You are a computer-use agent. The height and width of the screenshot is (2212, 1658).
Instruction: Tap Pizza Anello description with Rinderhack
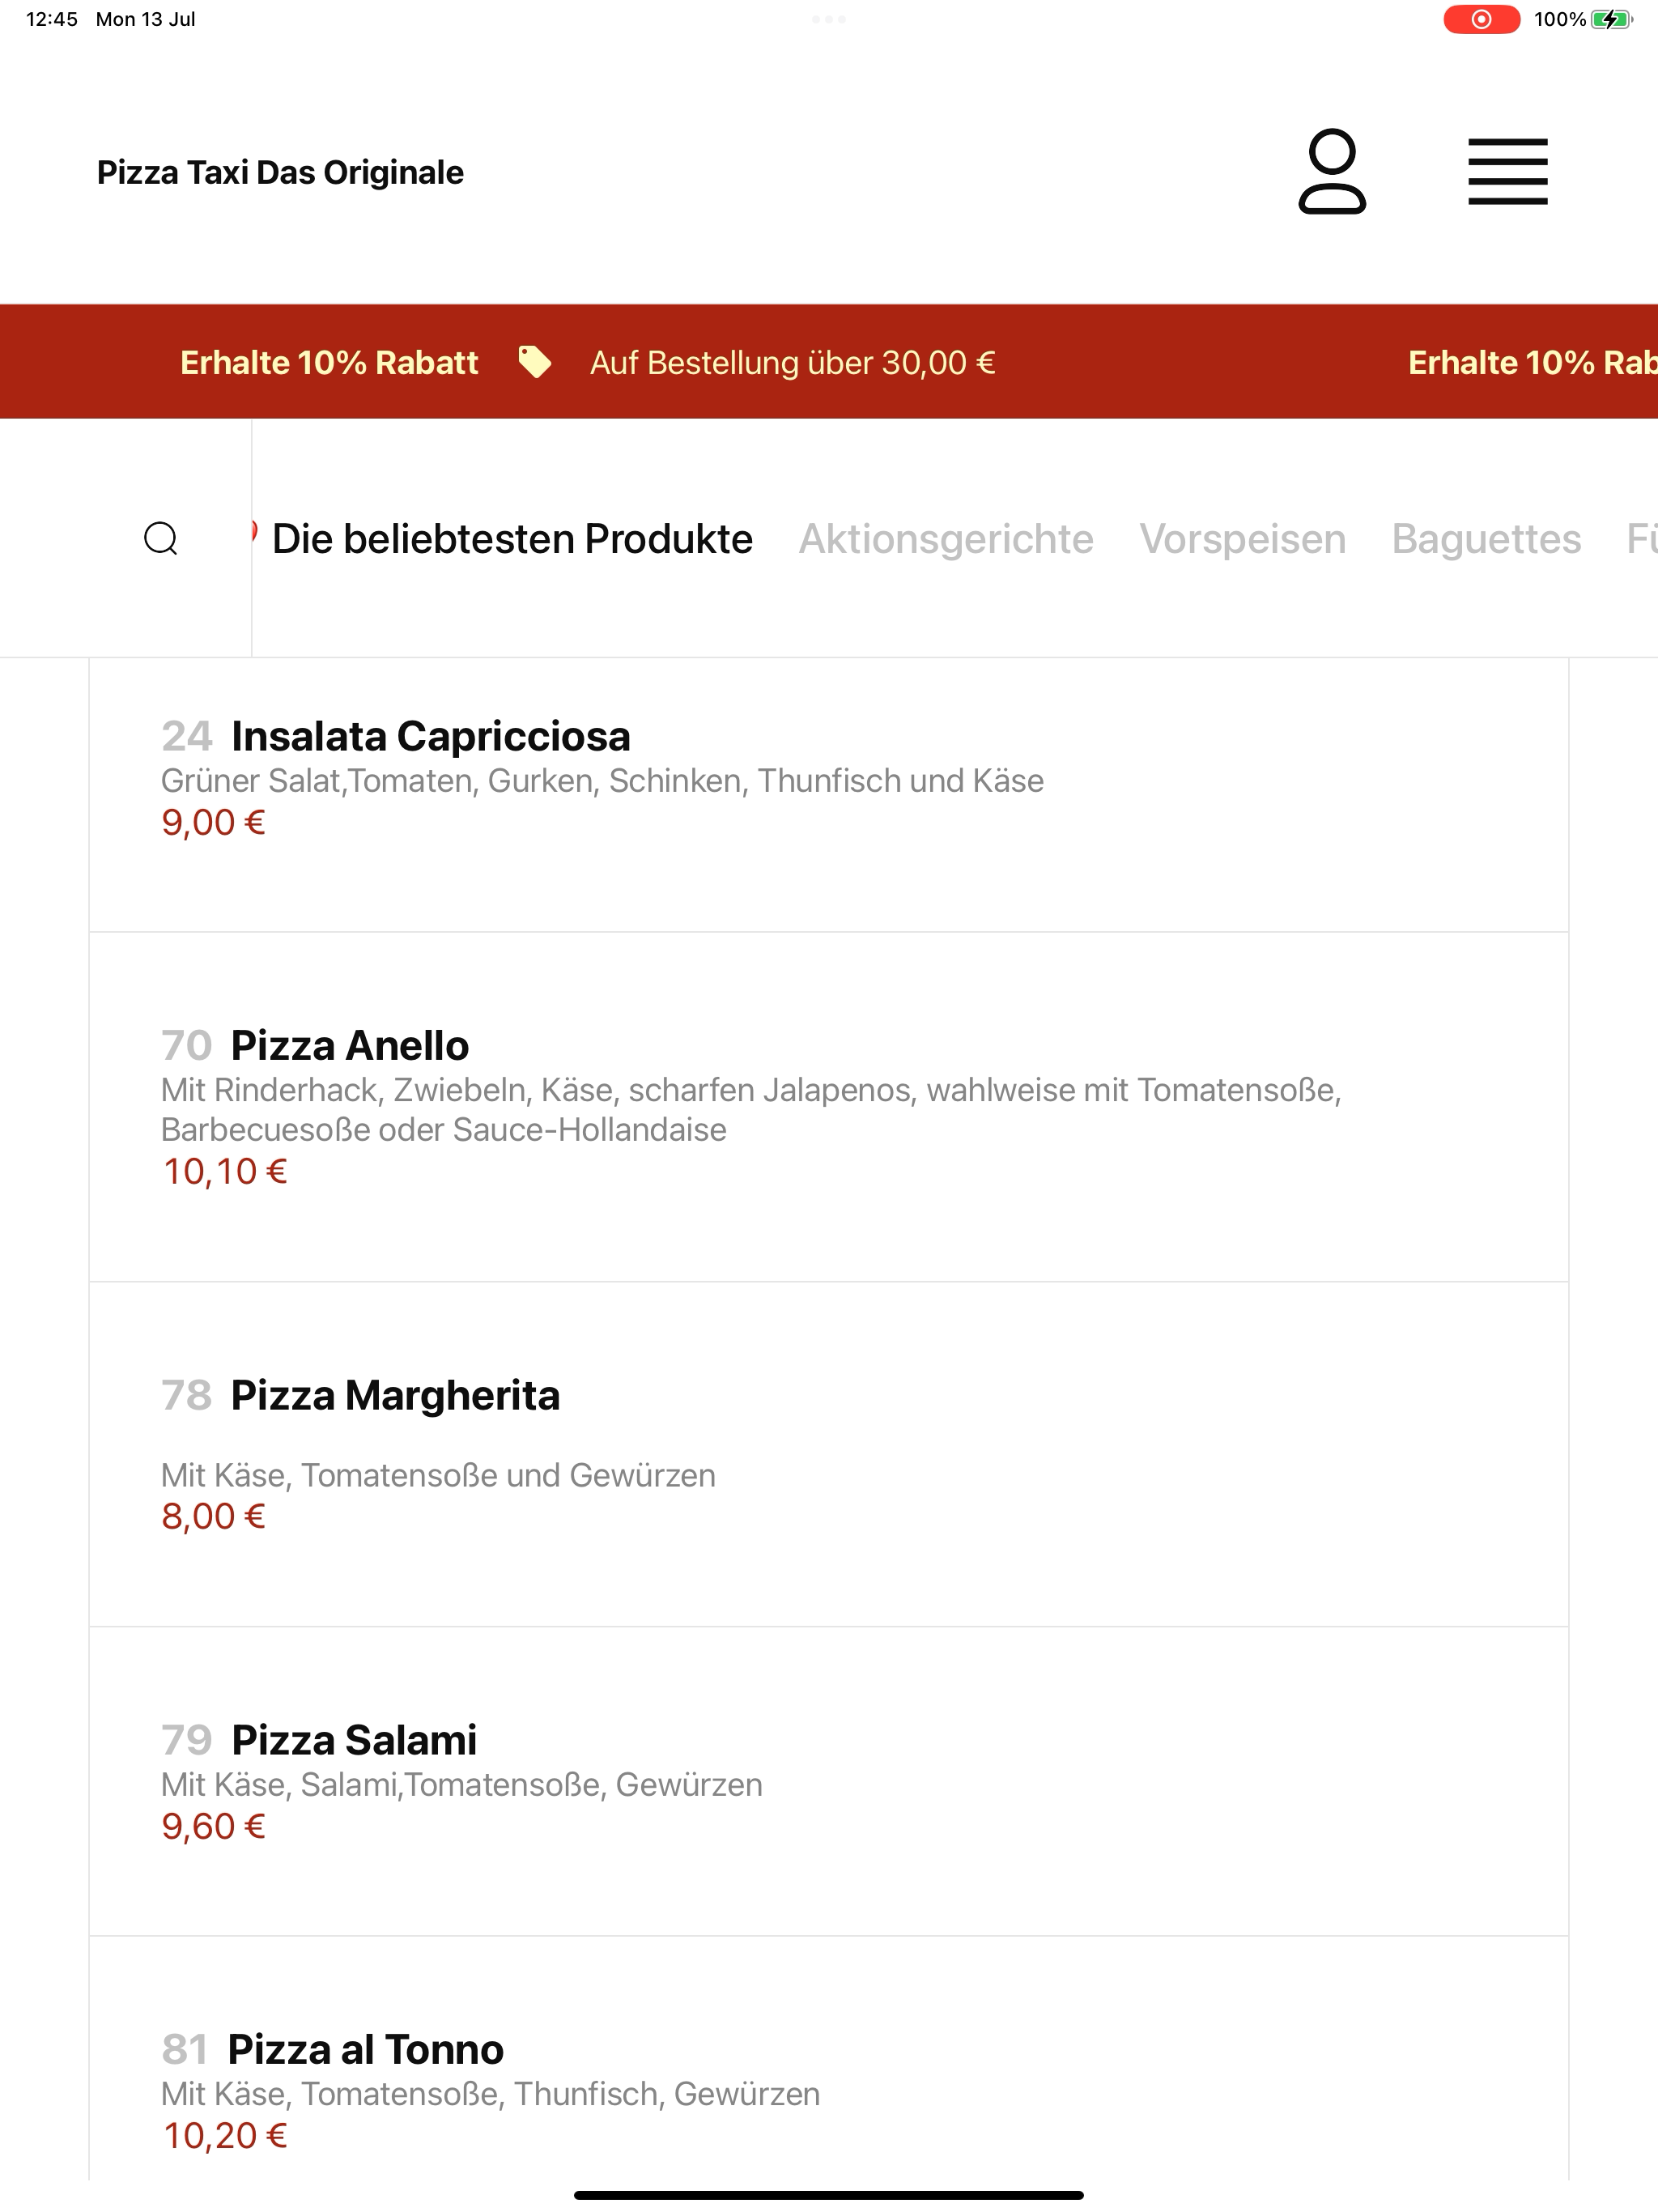751,1110
